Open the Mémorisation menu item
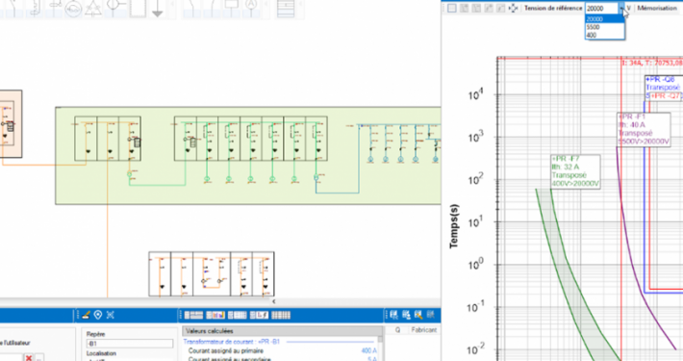 pyautogui.click(x=657, y=9)
